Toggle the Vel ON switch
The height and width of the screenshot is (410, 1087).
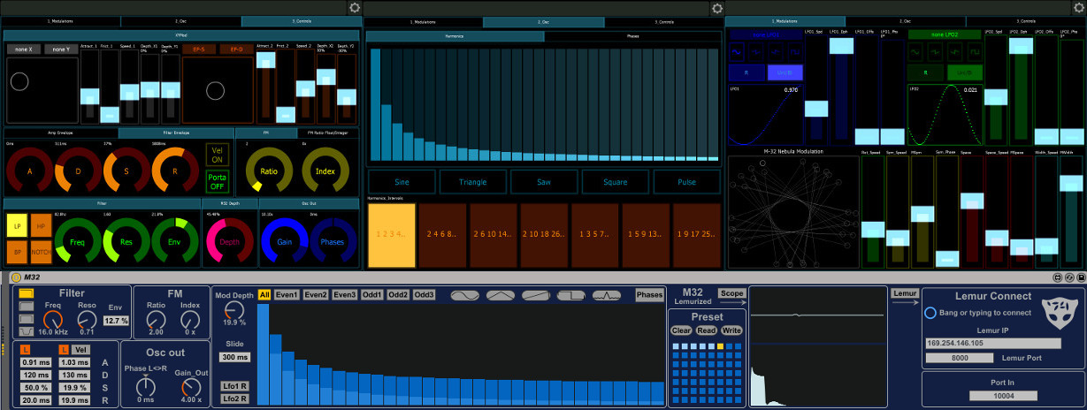(x=217, y=155)
